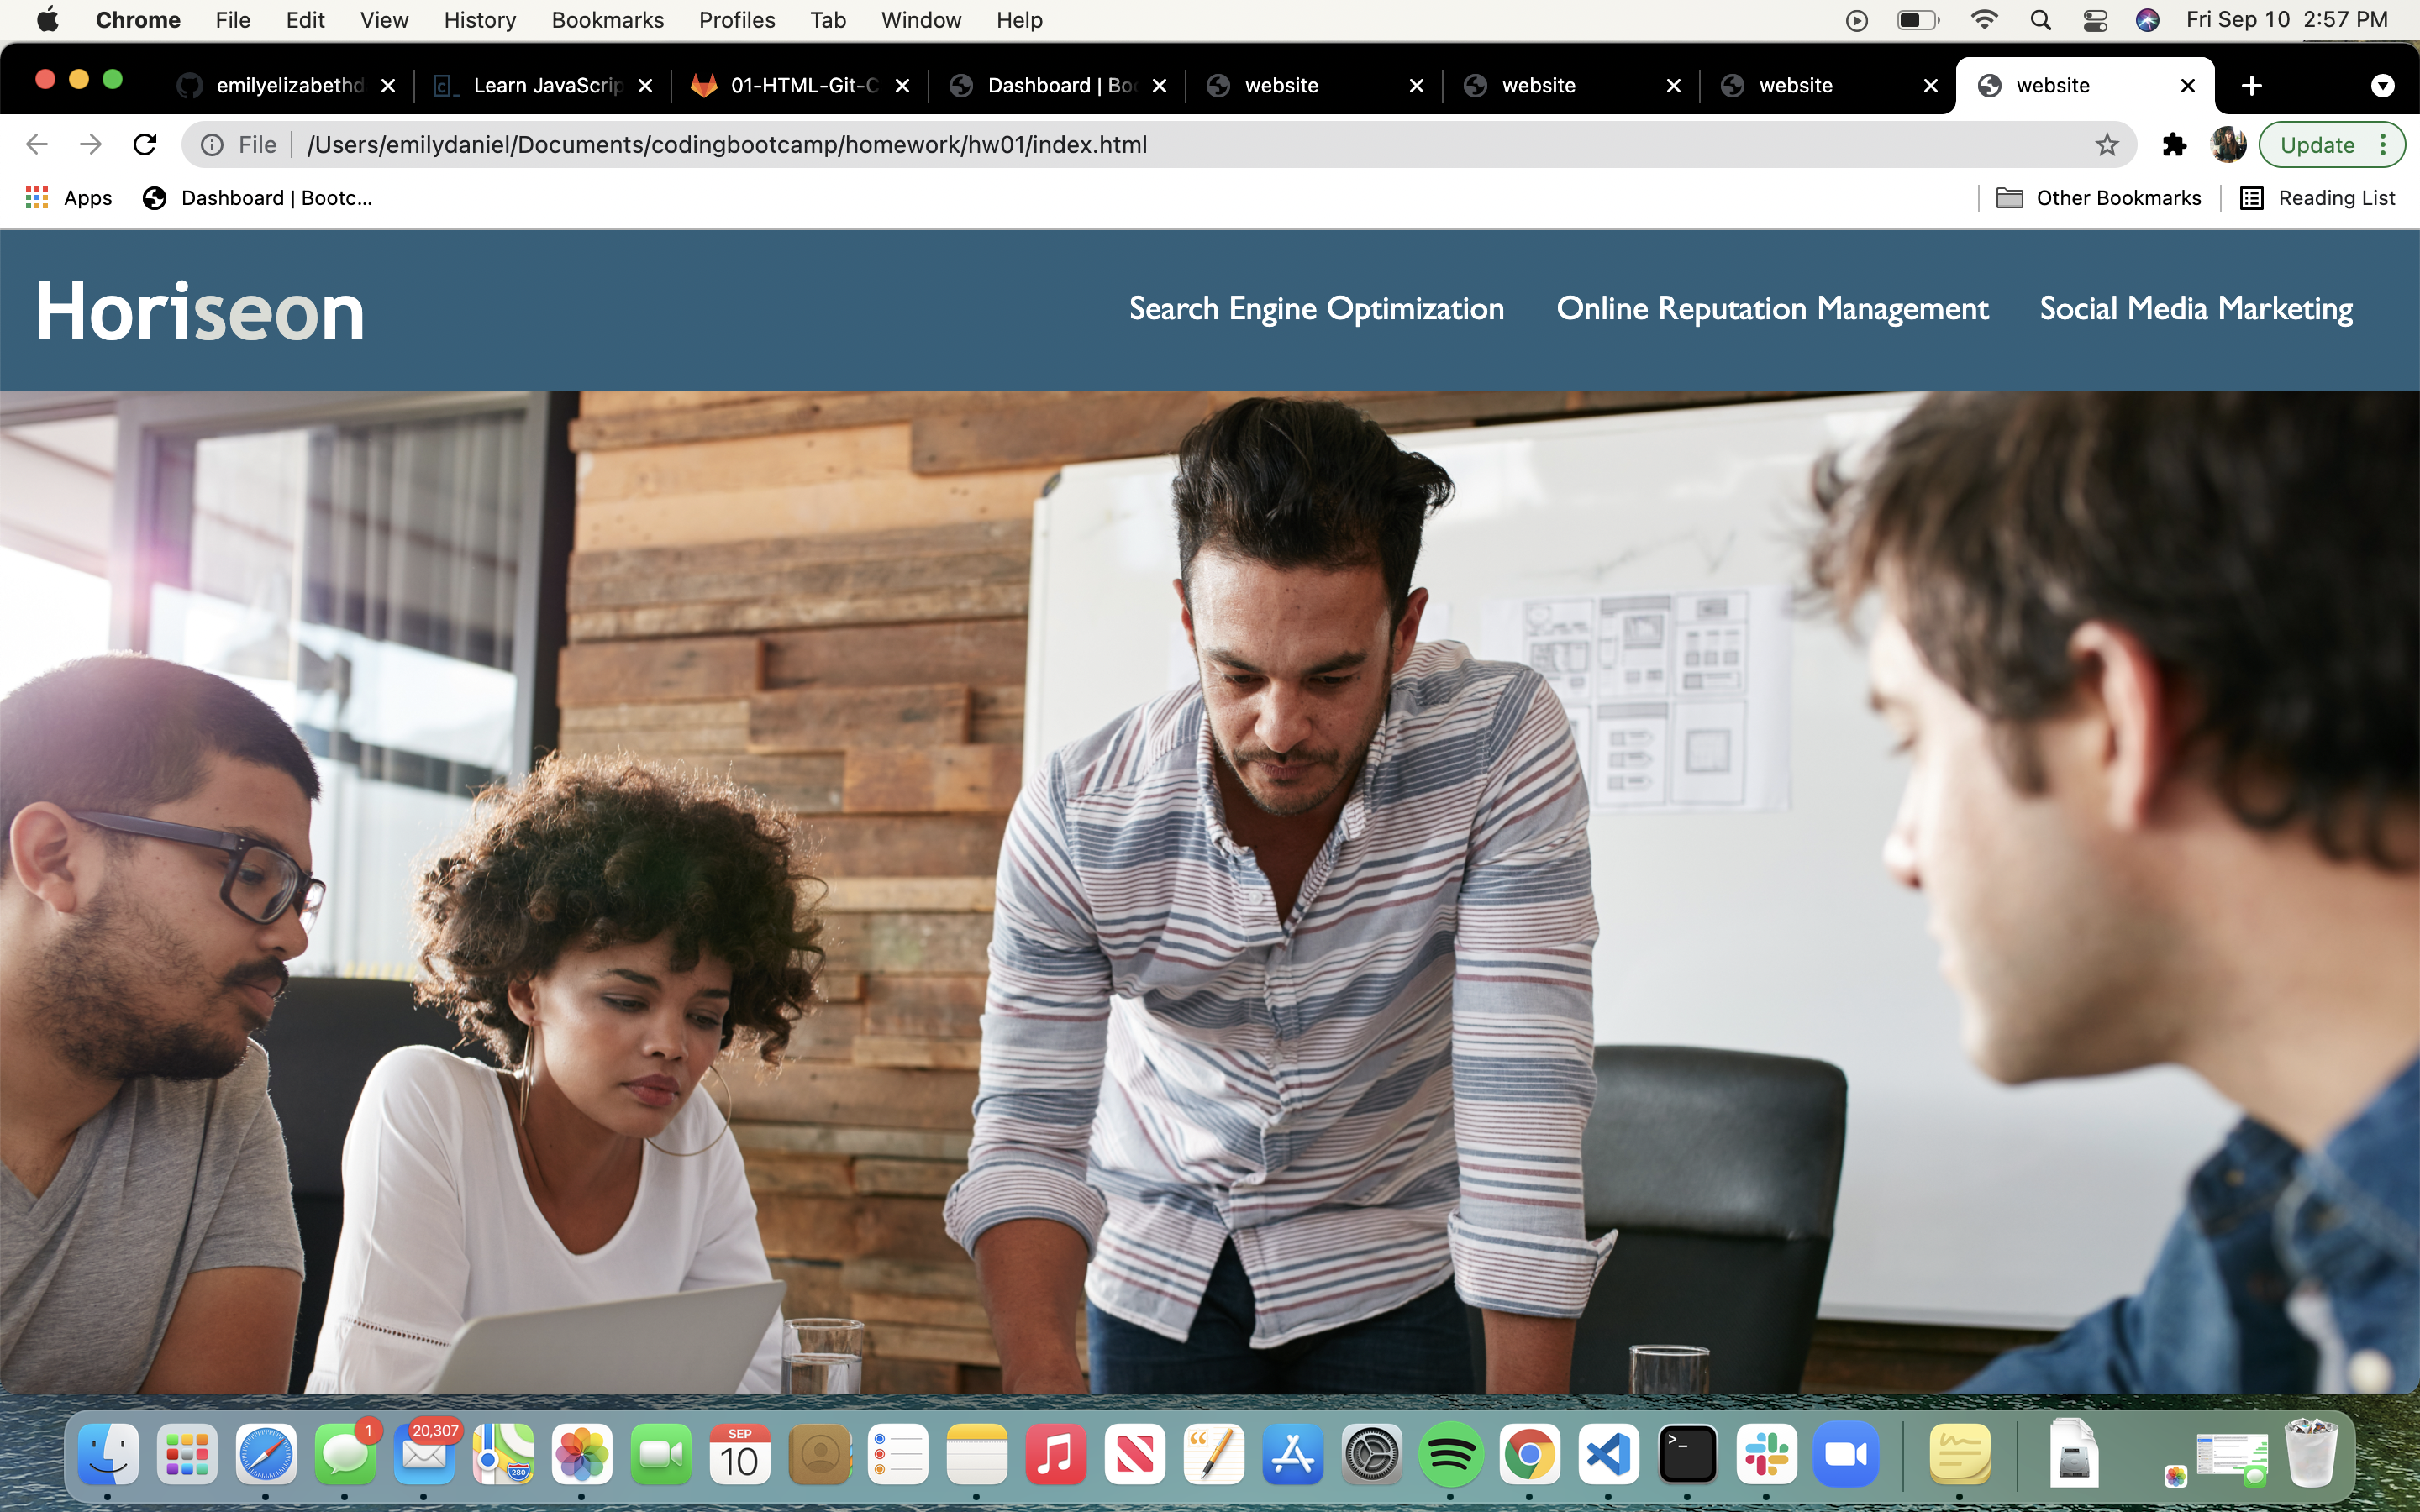Viewport: 2420px width, 1512px height.
Task: Click the Bookmarks menu item
Action: [x=607, y=19]
